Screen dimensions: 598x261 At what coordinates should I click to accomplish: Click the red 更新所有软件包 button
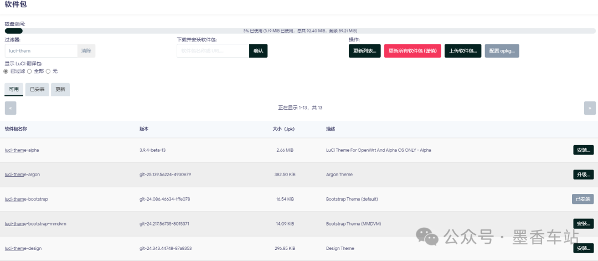[x=413, y=51]
